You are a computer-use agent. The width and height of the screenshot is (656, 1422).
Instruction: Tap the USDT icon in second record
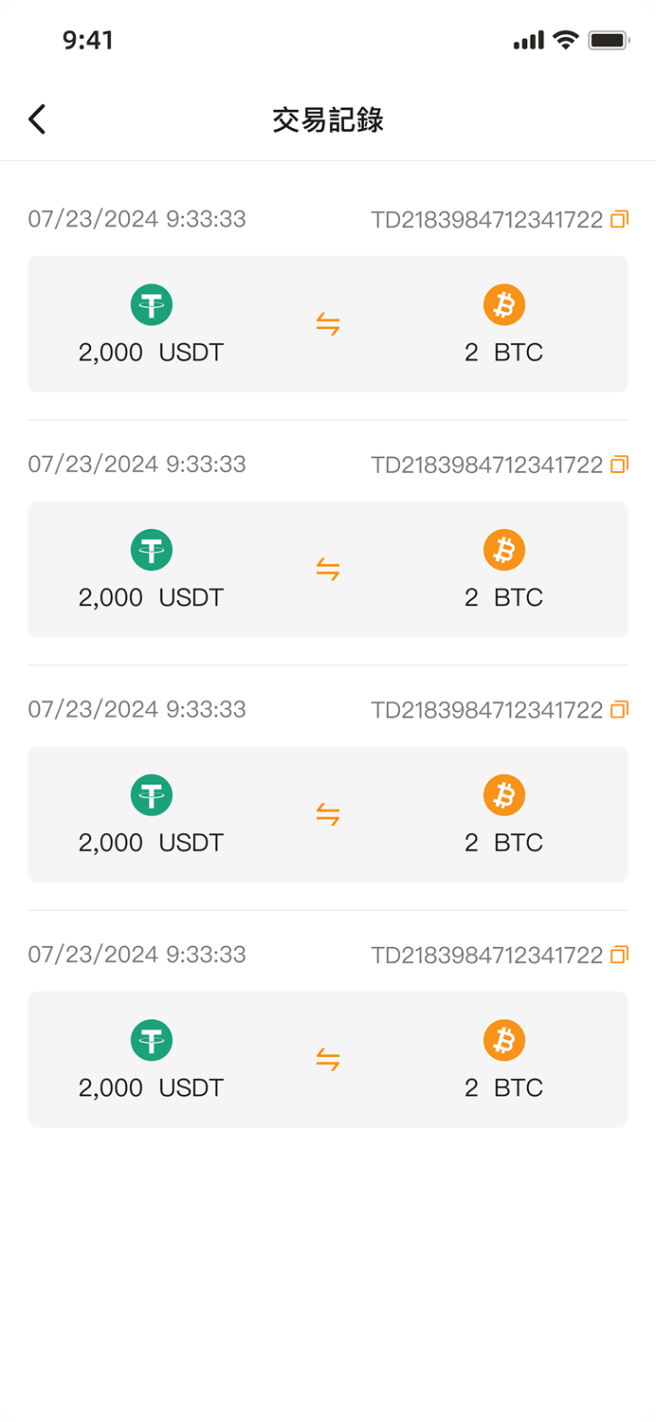click(x=152, y=550)
